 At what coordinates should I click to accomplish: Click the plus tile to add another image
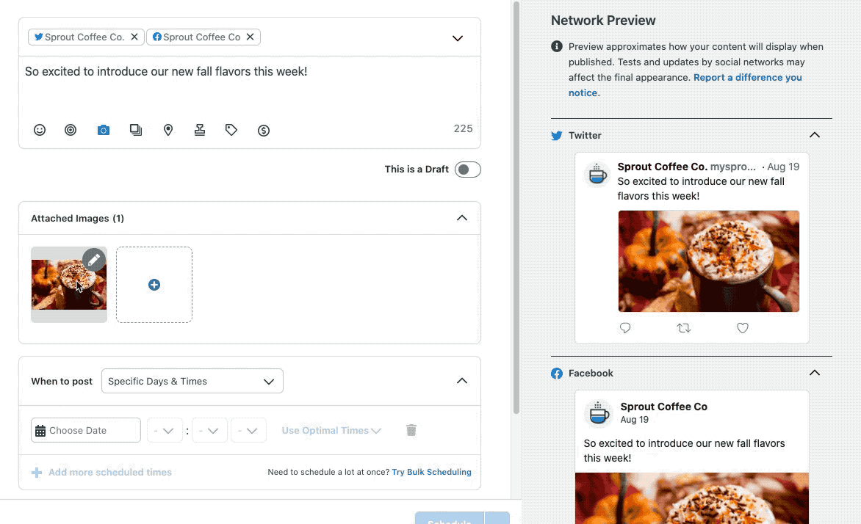(x=154, y=285)
